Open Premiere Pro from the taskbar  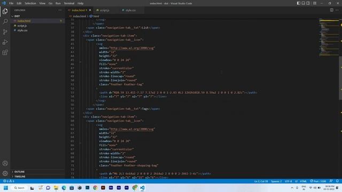click(x=127, y=188)
